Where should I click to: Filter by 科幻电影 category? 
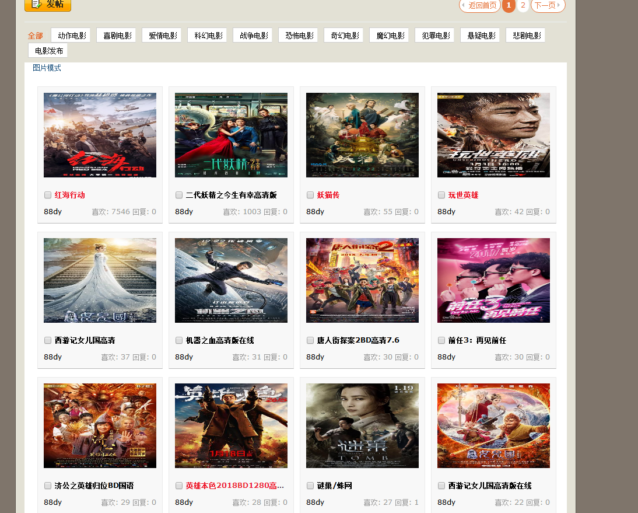[x=208, y=36]
